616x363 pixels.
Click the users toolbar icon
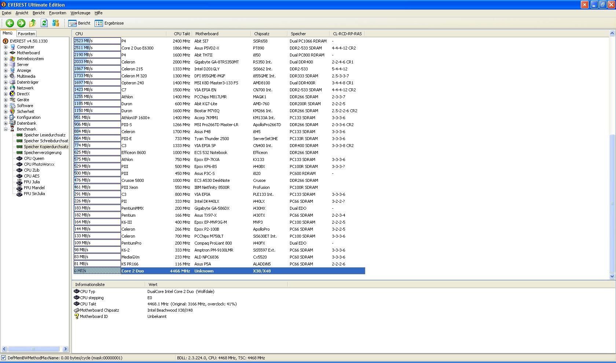point(55,23)
